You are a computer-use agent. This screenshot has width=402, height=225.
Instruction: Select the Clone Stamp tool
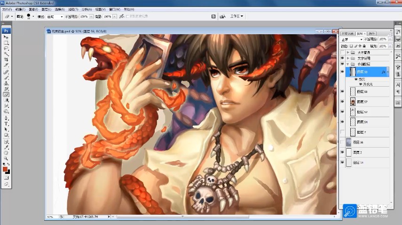tap(6, 83)
